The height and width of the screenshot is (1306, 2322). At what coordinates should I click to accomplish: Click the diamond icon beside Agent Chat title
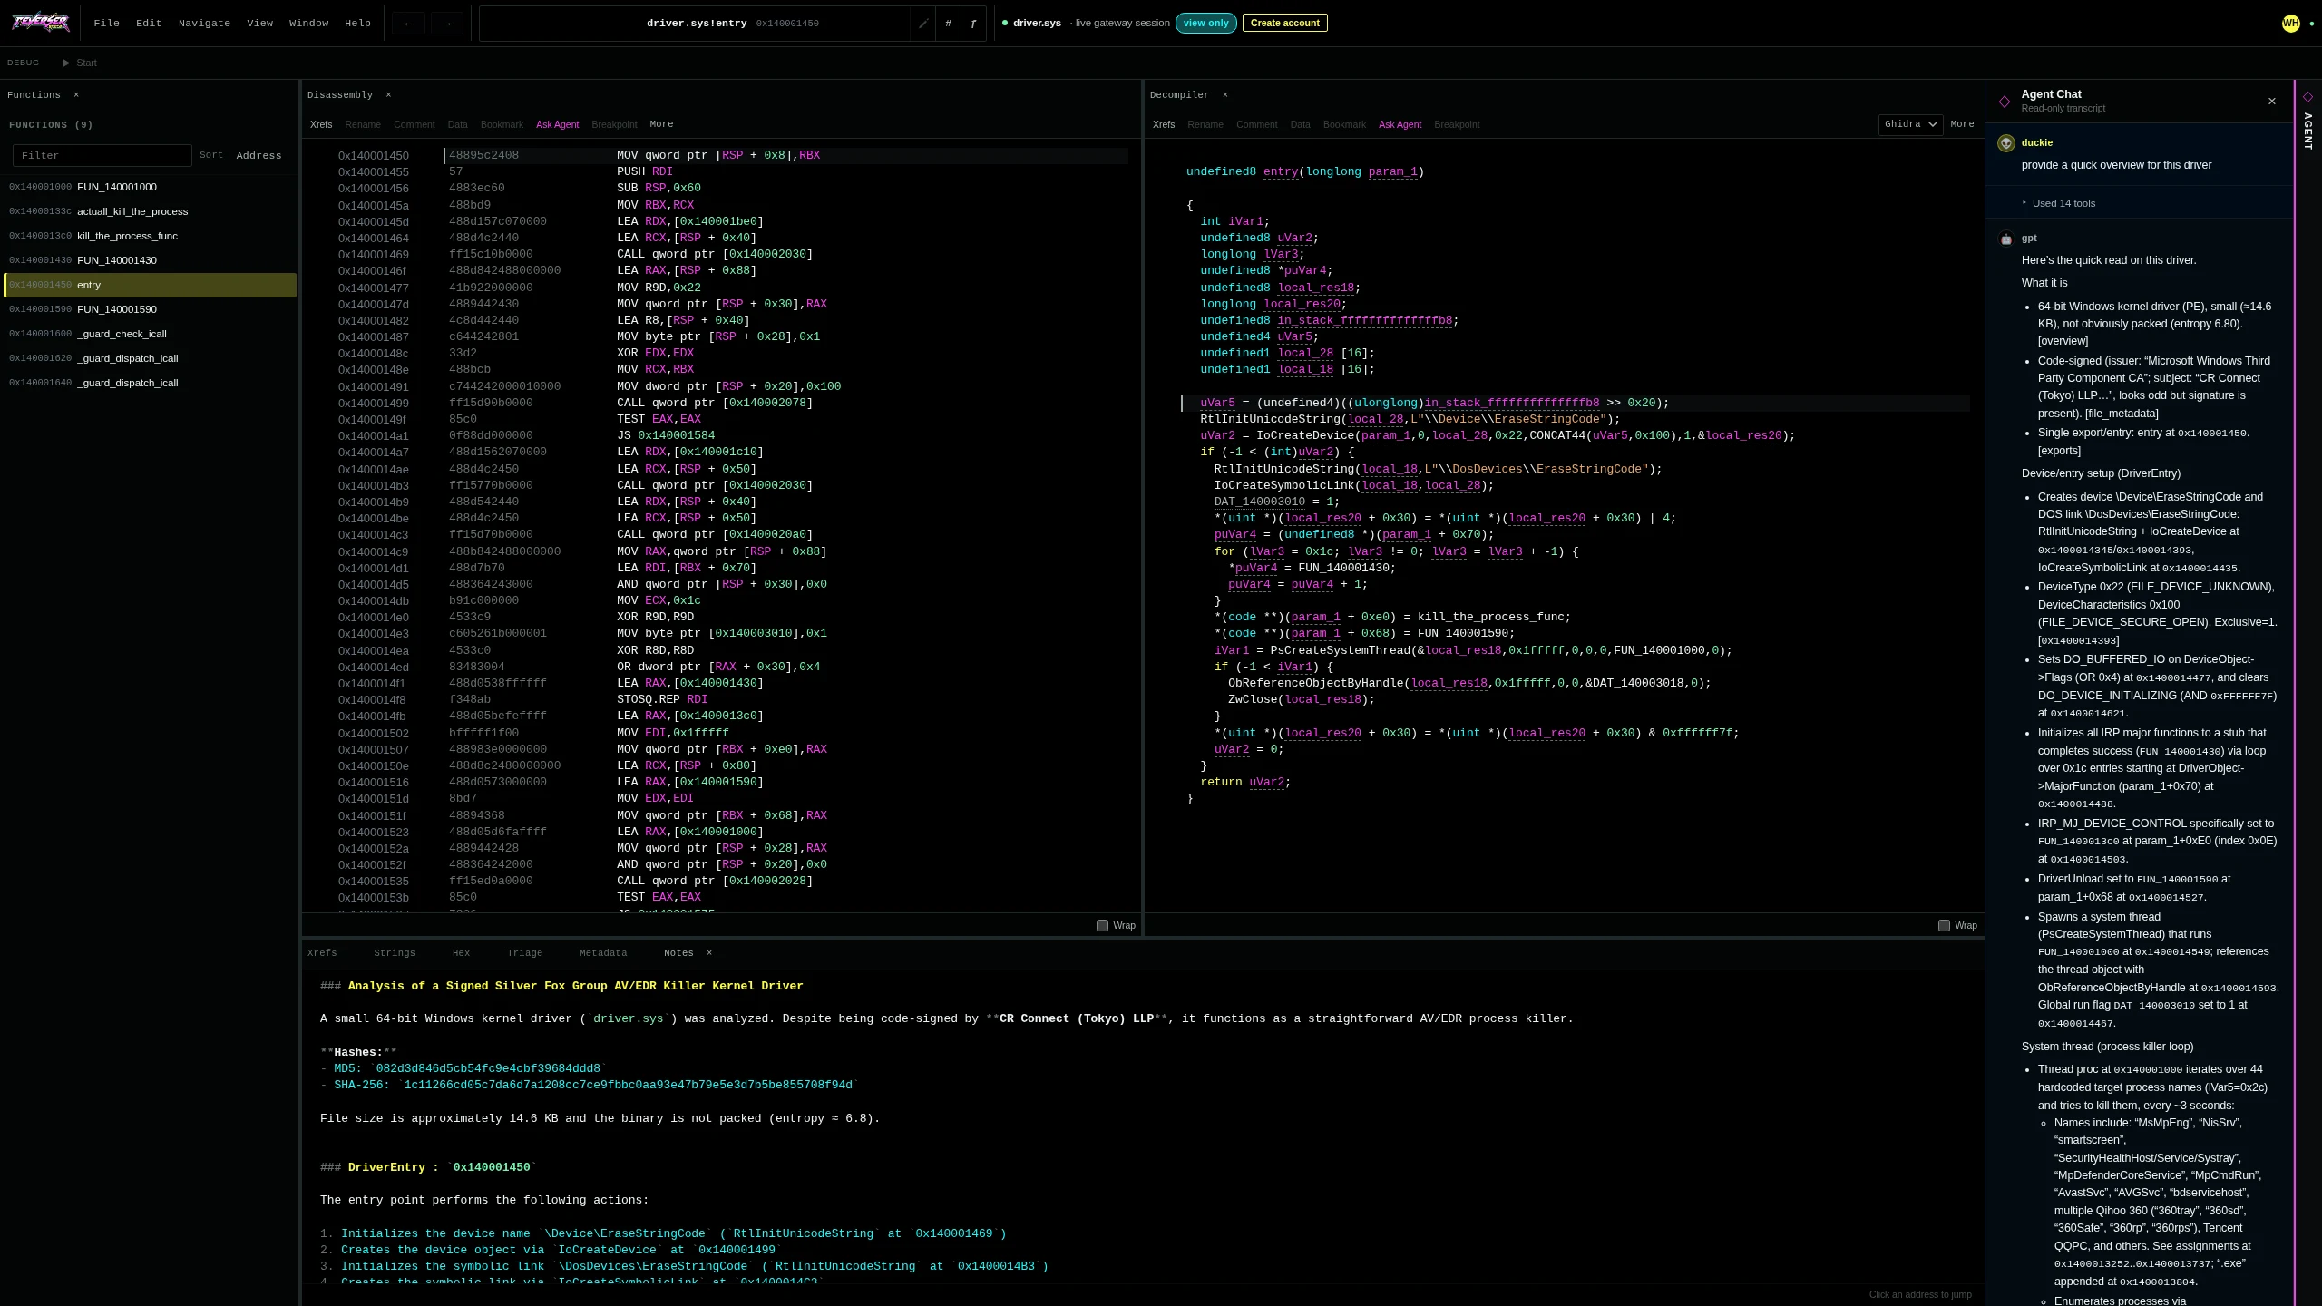(2005, 101)
